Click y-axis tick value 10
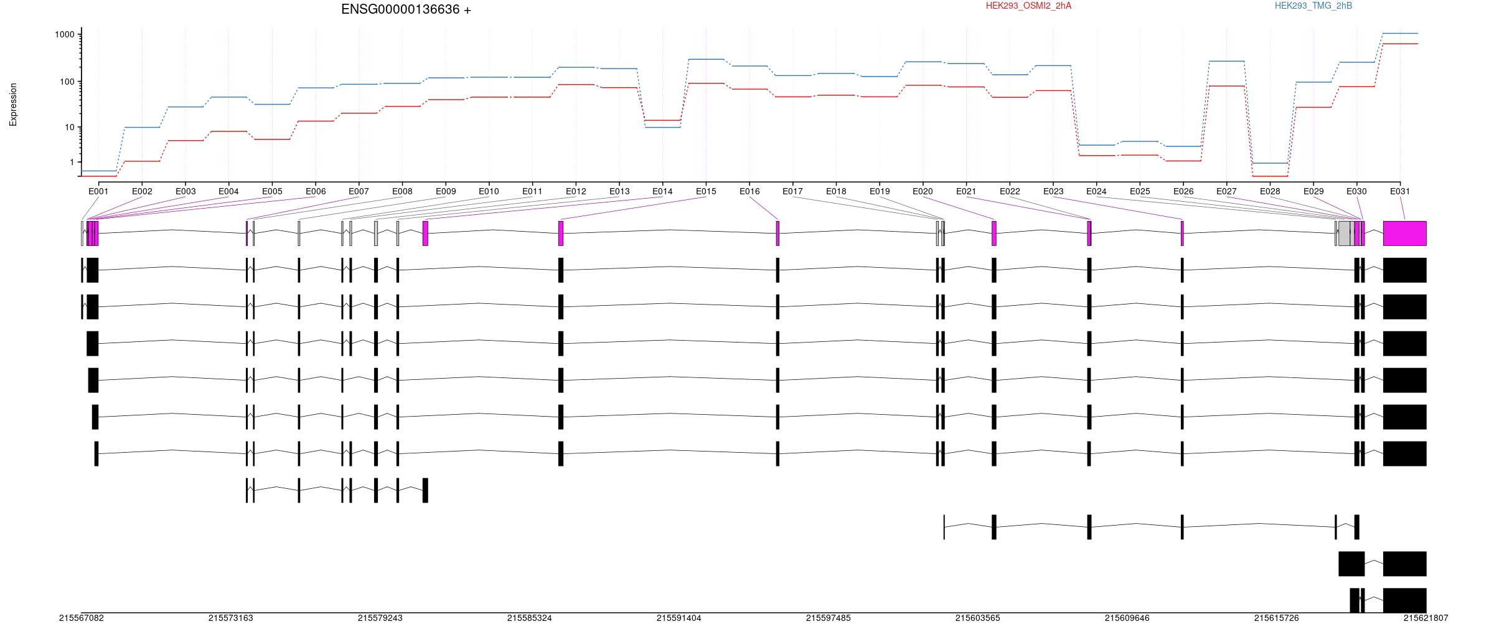Image resolution: width=1494 pixels, height=629 pixels. tap(69, 127)
